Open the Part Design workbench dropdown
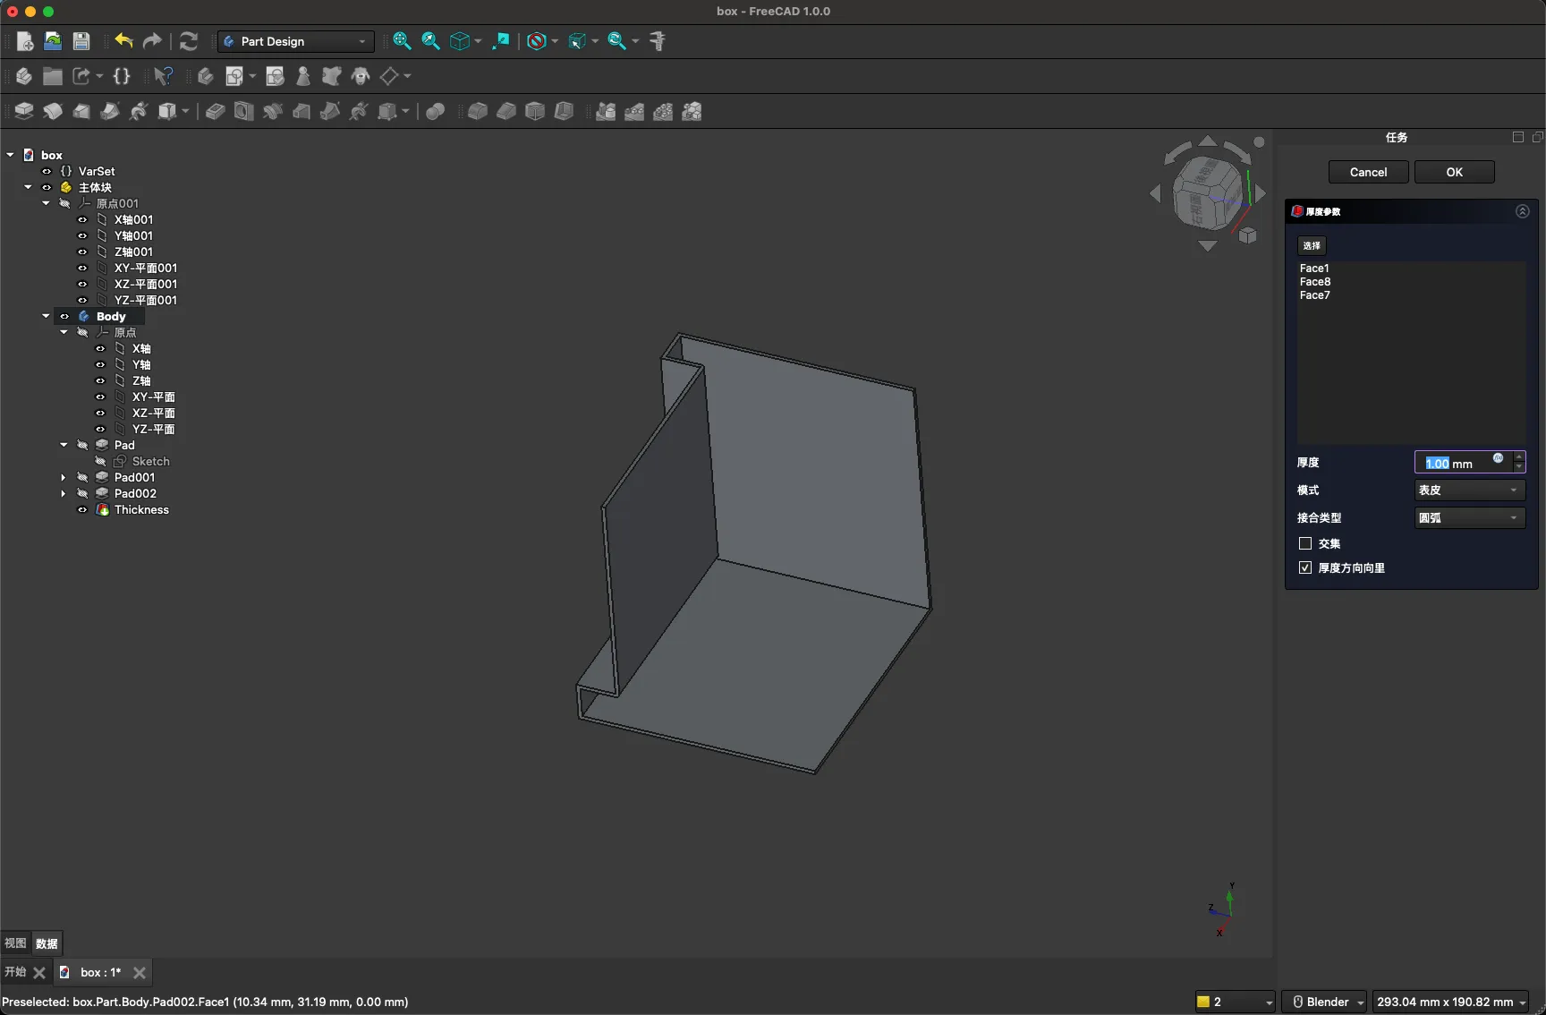The image size is (1546, 1015). [x=294, y=41]
